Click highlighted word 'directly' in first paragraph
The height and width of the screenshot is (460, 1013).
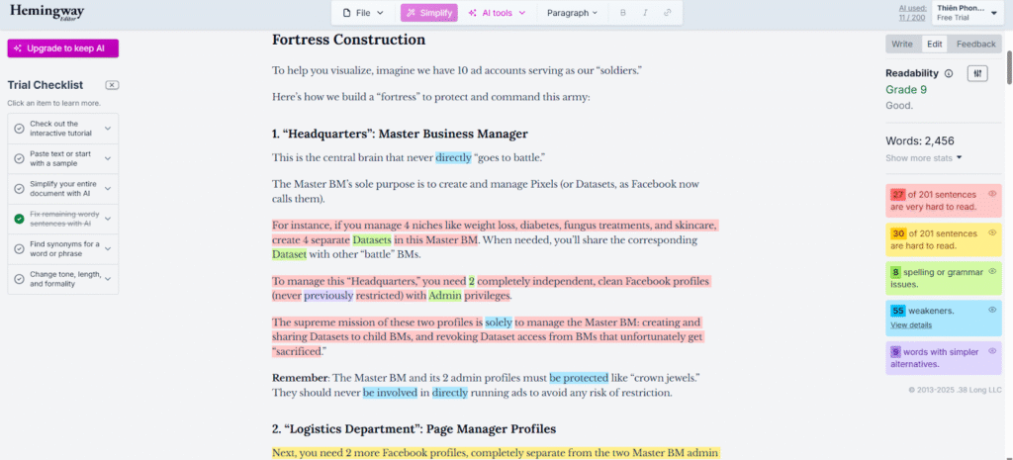(453, 157)
